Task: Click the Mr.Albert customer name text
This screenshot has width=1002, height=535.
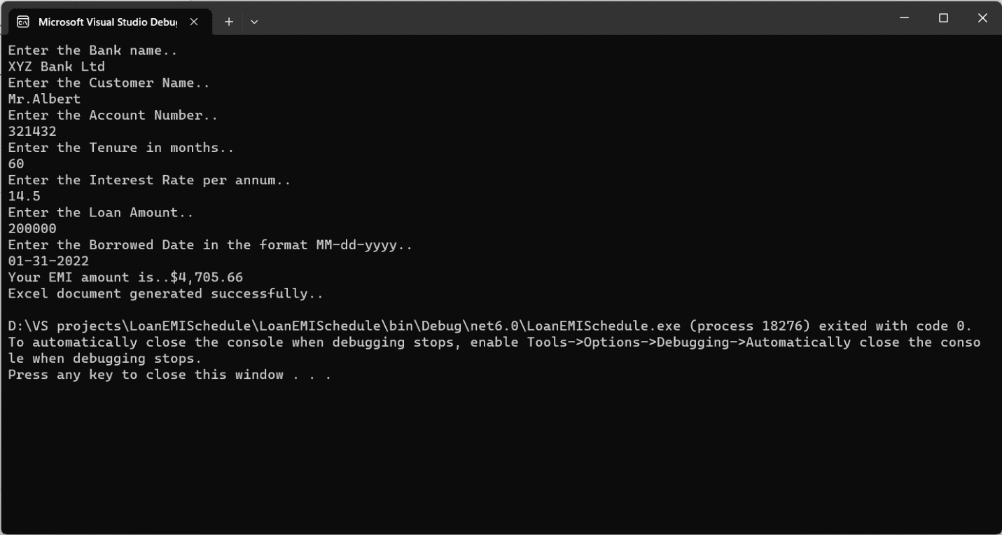Action: pos(44,99)
